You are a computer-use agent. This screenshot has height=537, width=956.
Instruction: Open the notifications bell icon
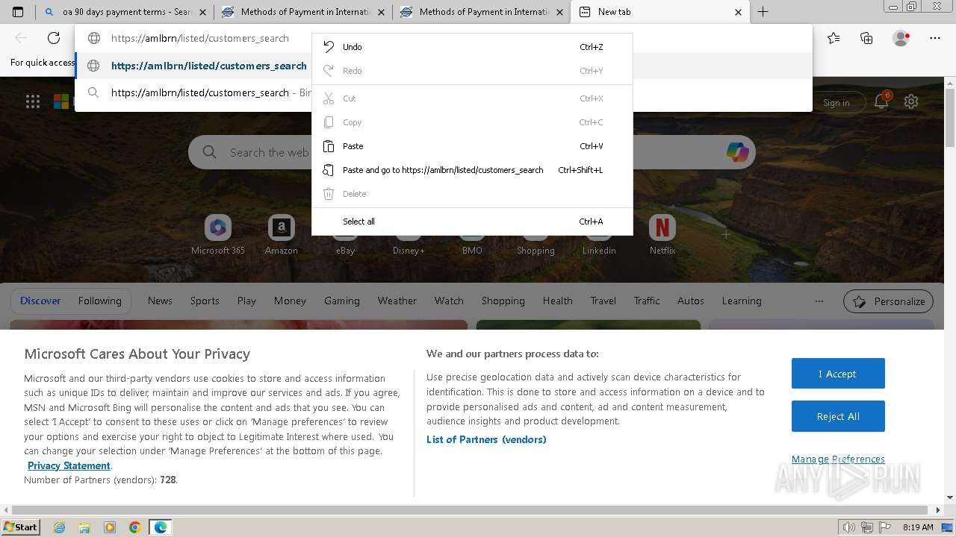(881, 102)
